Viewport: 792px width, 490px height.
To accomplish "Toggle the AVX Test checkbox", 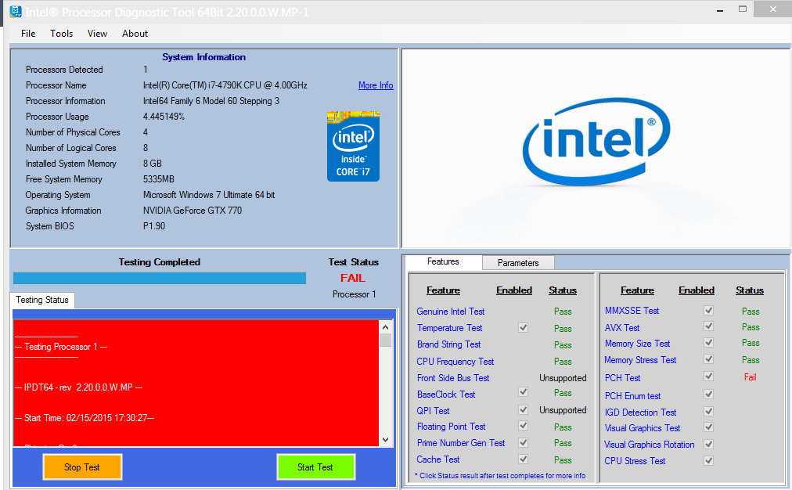I will coord(709,326).
